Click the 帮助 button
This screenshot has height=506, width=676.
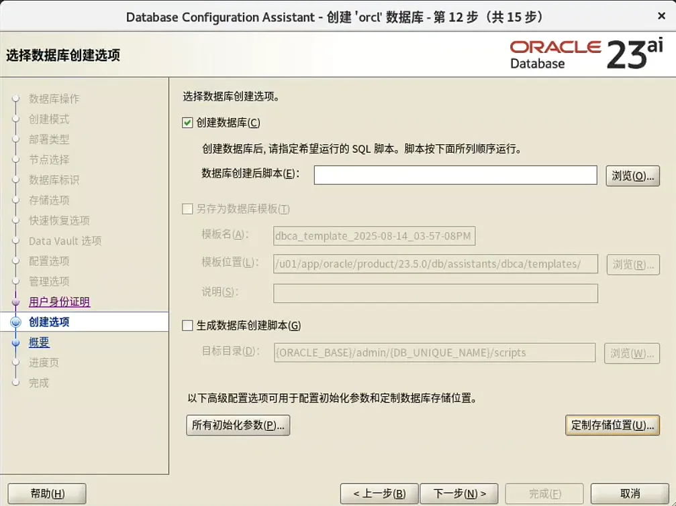click(46, 493)
